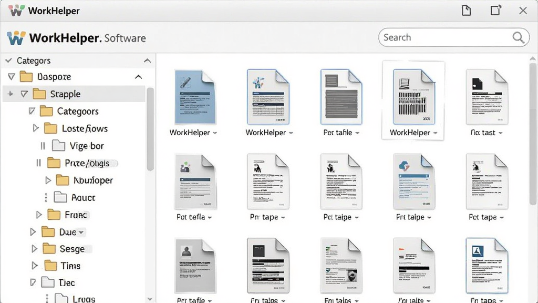Click the WorkHelper title bar app icon

(x=16, y=11)
